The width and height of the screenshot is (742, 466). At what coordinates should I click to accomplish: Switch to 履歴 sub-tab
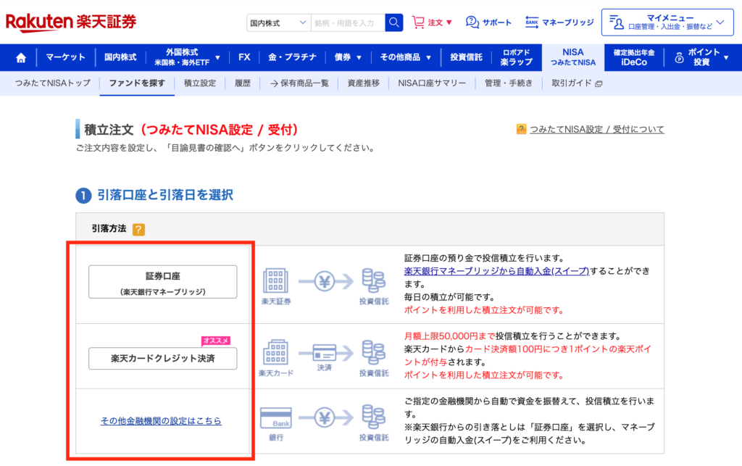coord(242,83)
